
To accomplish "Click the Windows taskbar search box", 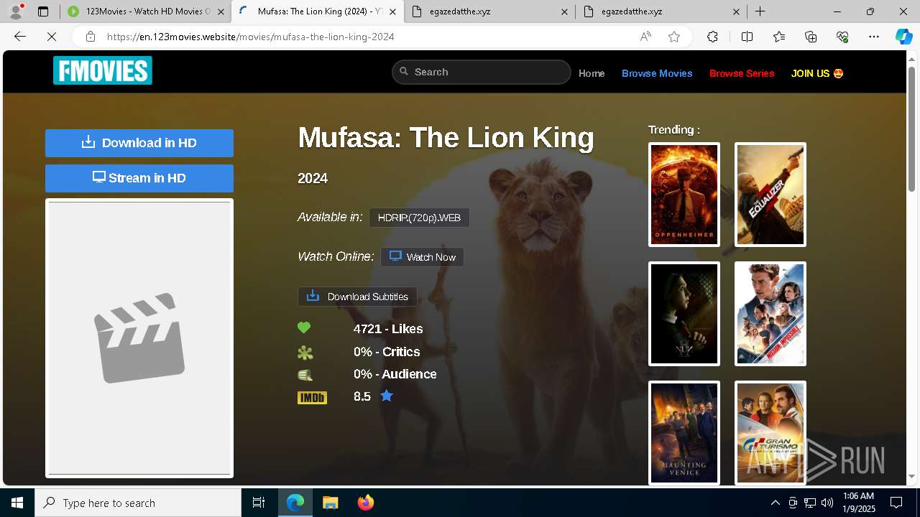I will click(138, 503).
